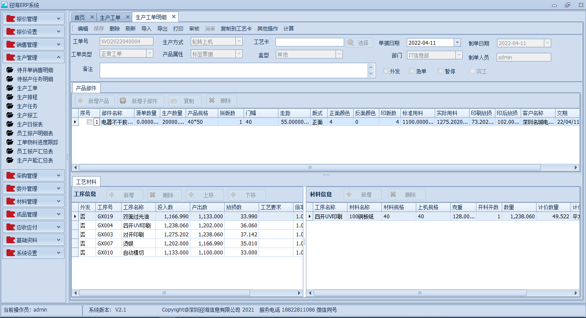Screen dimensions: 586x318
Task: Click folder icon beside 生产日报表
Action: point(10,124)
